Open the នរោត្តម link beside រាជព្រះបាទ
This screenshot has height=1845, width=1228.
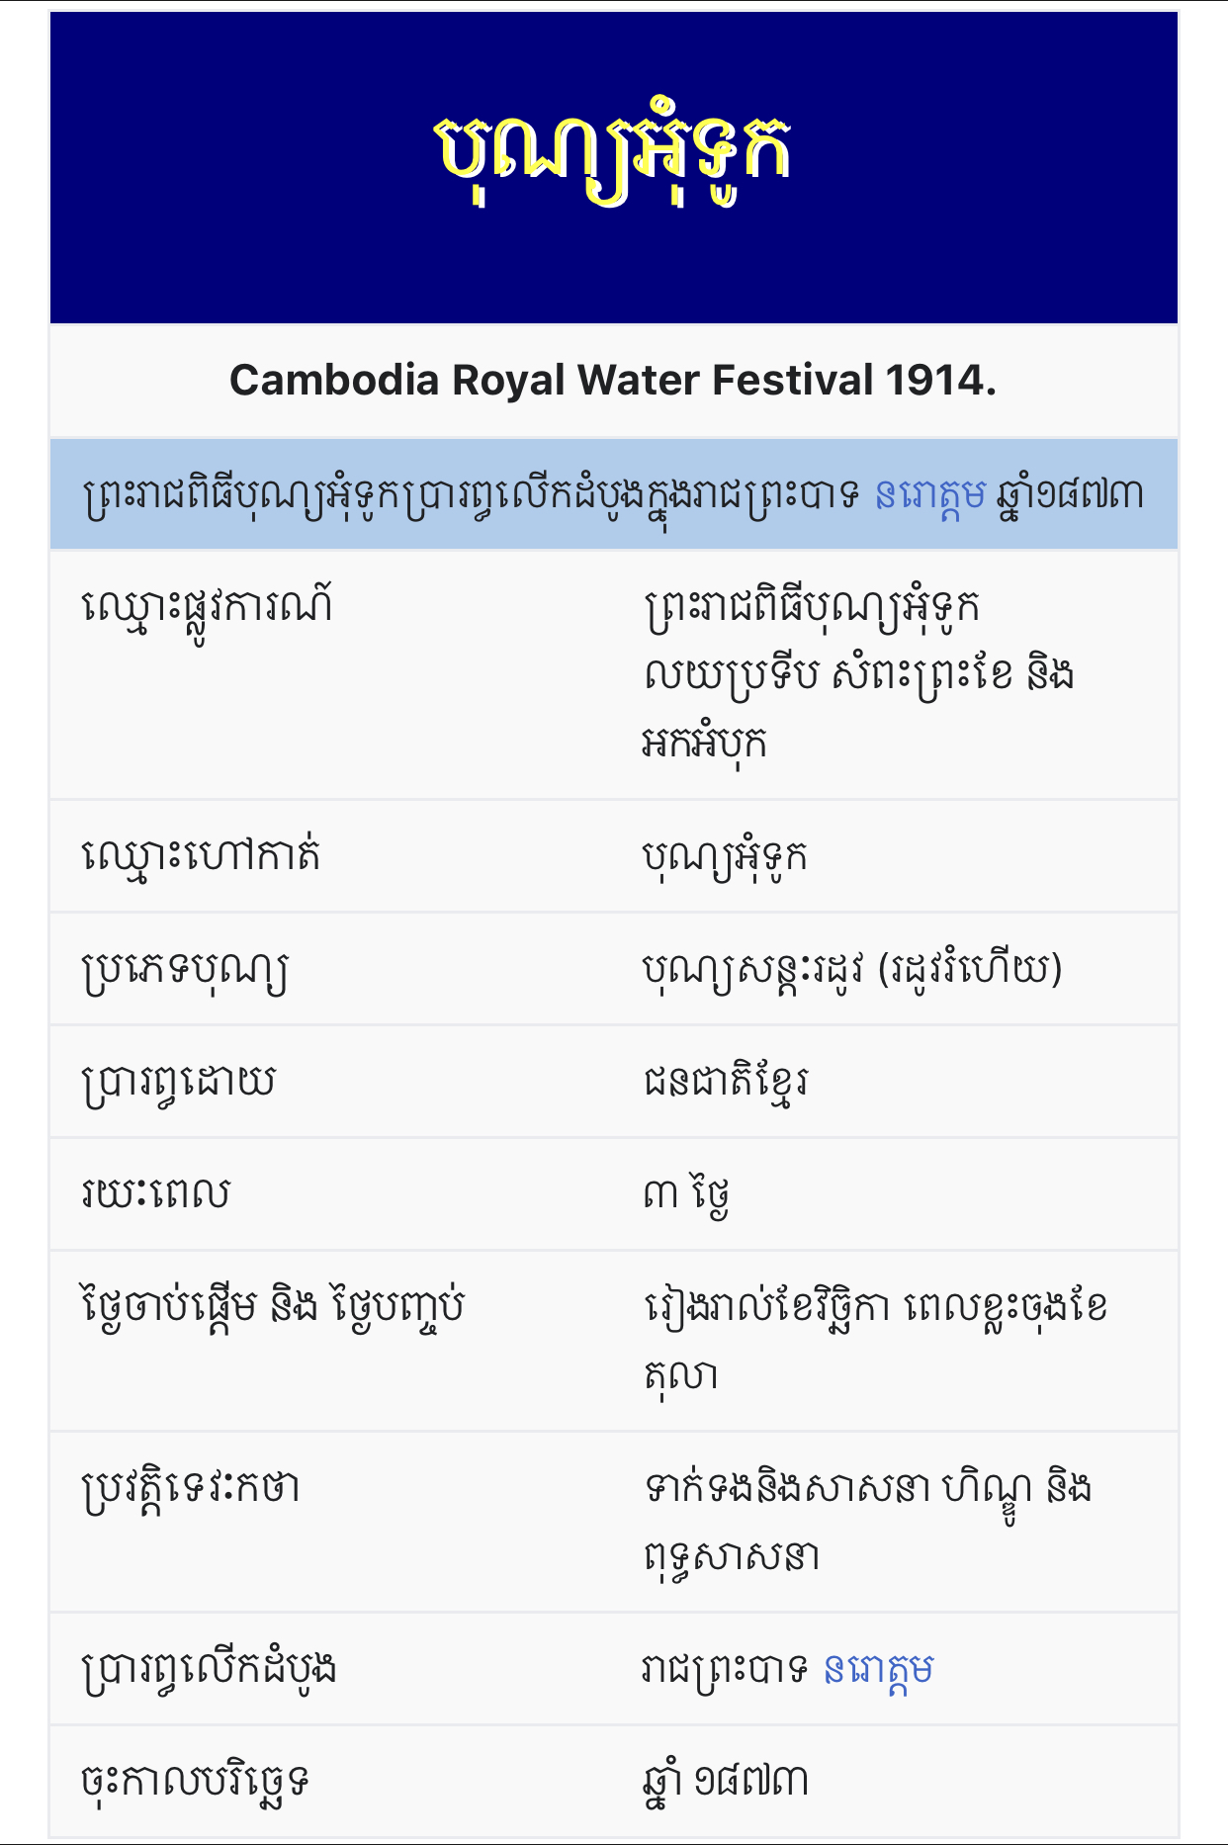pos(878,1669)
